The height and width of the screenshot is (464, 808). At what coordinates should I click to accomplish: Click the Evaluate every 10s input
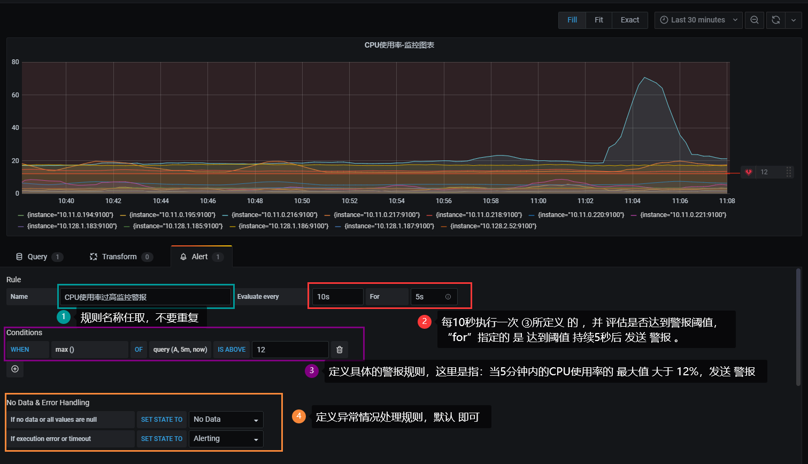[x=338, y=297]
